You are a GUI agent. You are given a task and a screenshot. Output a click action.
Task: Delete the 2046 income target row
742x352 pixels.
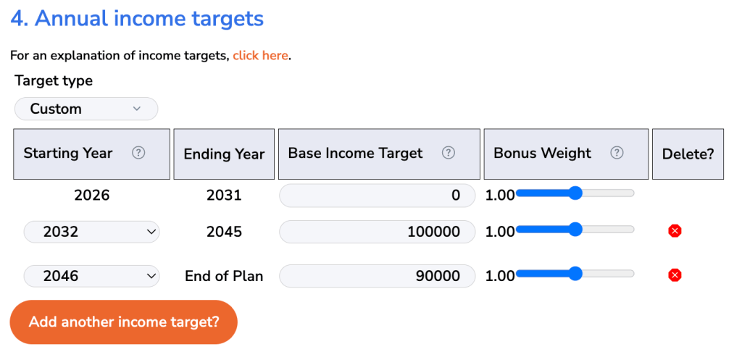[675, 275]
